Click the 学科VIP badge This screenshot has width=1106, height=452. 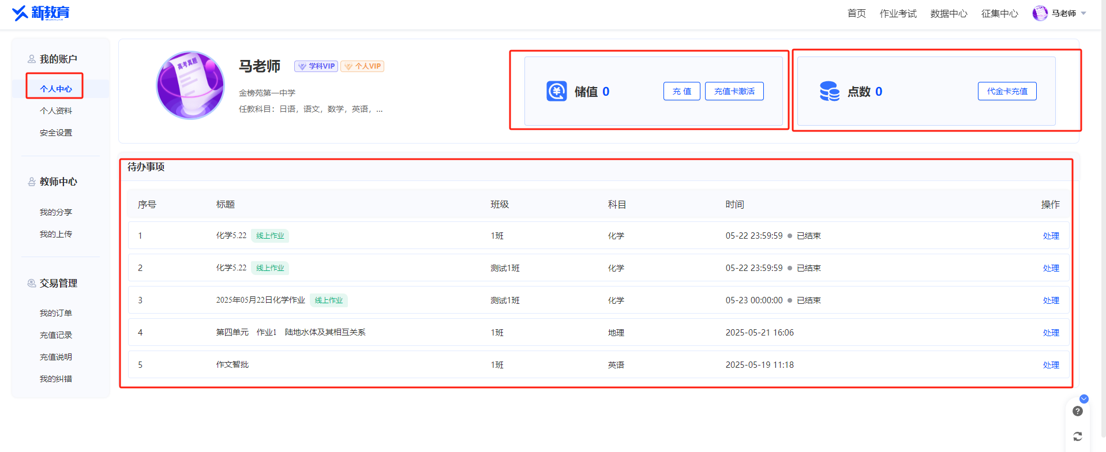tap(316, 66)
